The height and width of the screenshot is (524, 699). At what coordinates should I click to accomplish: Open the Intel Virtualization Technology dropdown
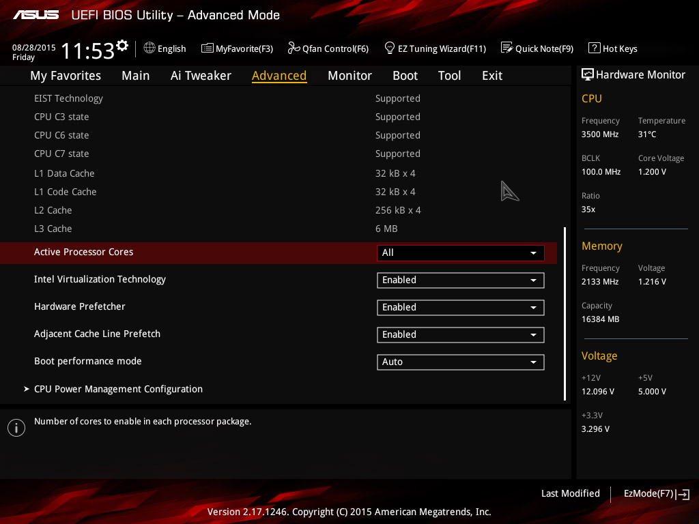[x=461, y=280]
